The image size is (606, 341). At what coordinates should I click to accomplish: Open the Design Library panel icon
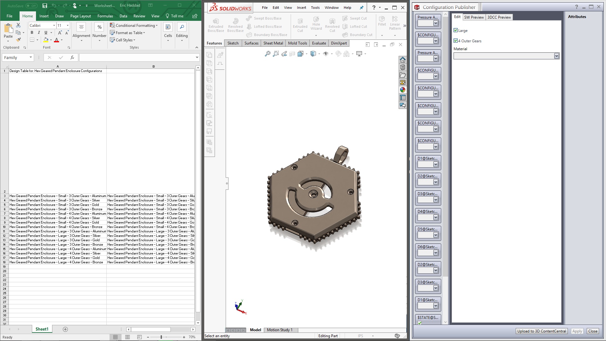(403, 67)
